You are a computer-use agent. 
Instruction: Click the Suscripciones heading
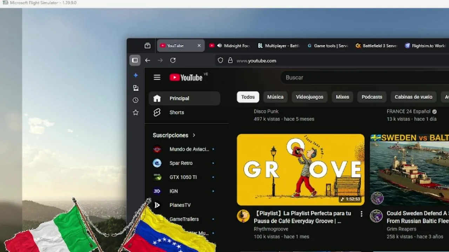click(x=170, y=135)
